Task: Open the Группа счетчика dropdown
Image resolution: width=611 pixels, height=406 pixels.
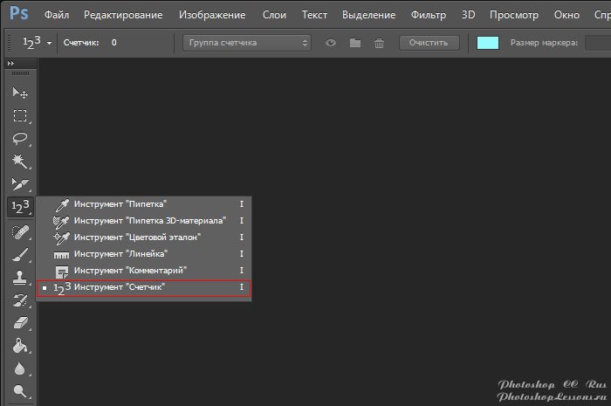Action: 248,43
